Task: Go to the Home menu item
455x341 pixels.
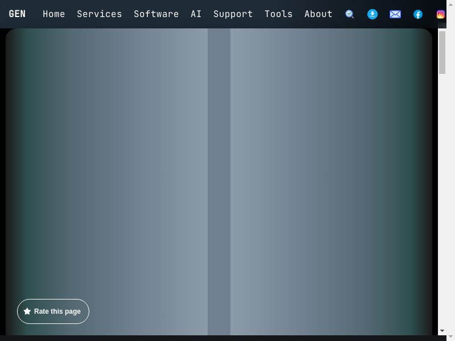Action: (54, 14)
